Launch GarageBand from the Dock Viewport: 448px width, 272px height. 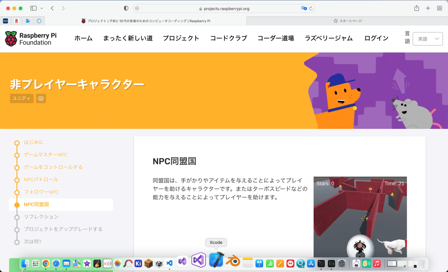point(97,263)
